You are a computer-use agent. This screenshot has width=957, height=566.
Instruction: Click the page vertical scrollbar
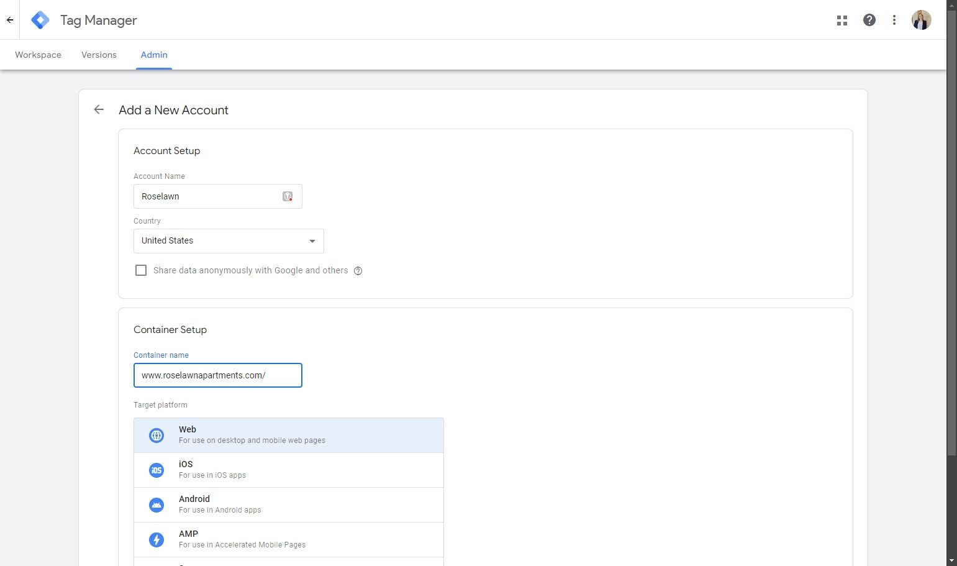(x=951, y=233)
